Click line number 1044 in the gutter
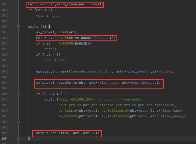The image size is (196, 144). (5, 83)
